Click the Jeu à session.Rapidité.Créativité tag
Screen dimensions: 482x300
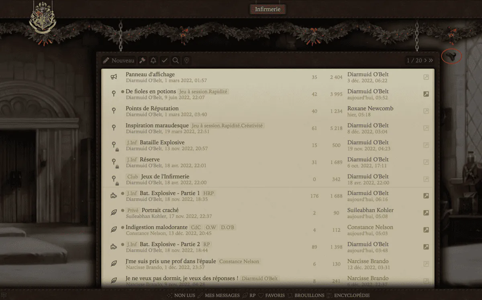(227, 126)
